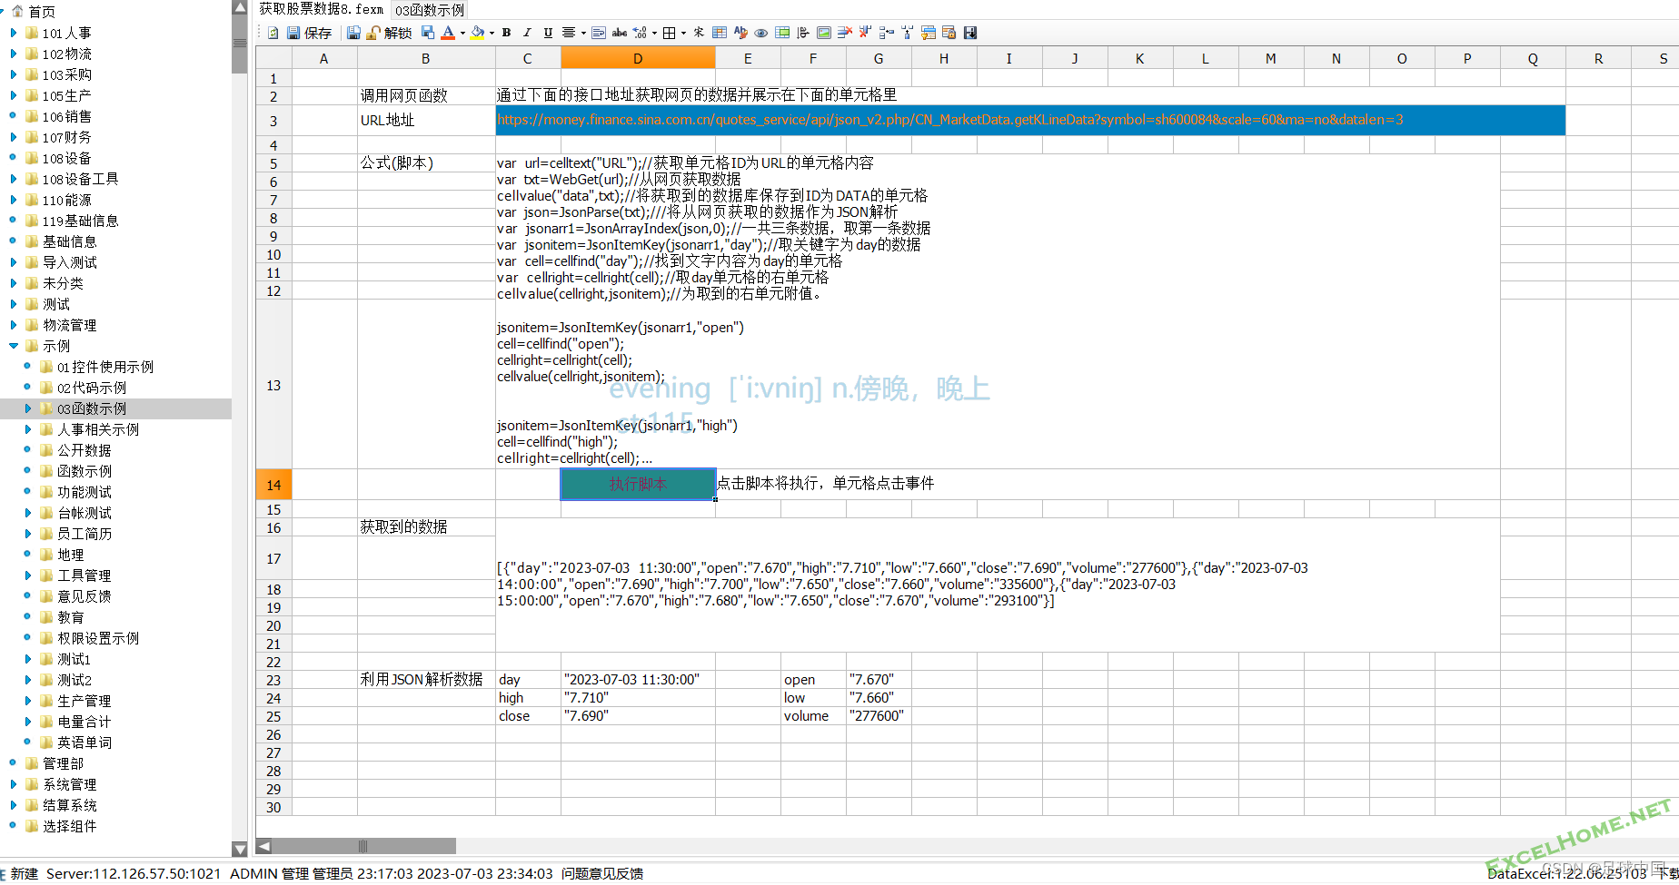The width and height of the screenshot is (1679, 885).
Task: Click the locked window icon in toolbar
Action: (x=949, y=33)
